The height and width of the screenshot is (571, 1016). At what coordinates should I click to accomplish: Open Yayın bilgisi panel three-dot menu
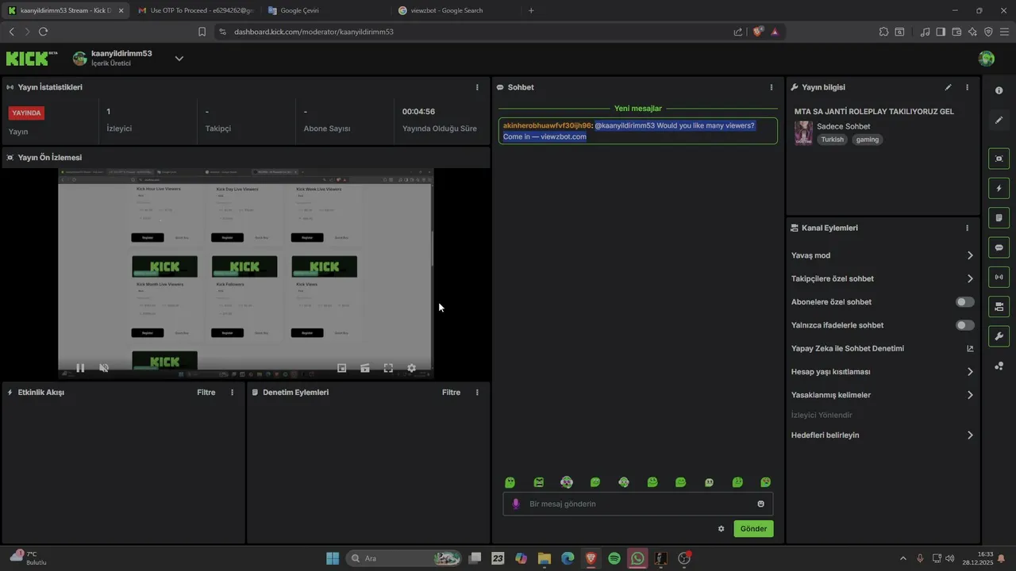[x=967, y=87]
